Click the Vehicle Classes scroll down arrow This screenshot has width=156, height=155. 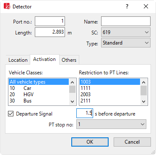pos(72,101)
